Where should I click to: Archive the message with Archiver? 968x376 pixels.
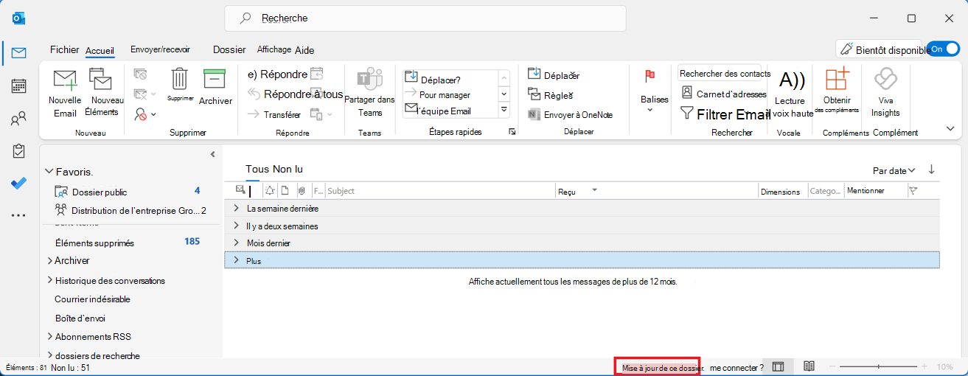point(215,86)
